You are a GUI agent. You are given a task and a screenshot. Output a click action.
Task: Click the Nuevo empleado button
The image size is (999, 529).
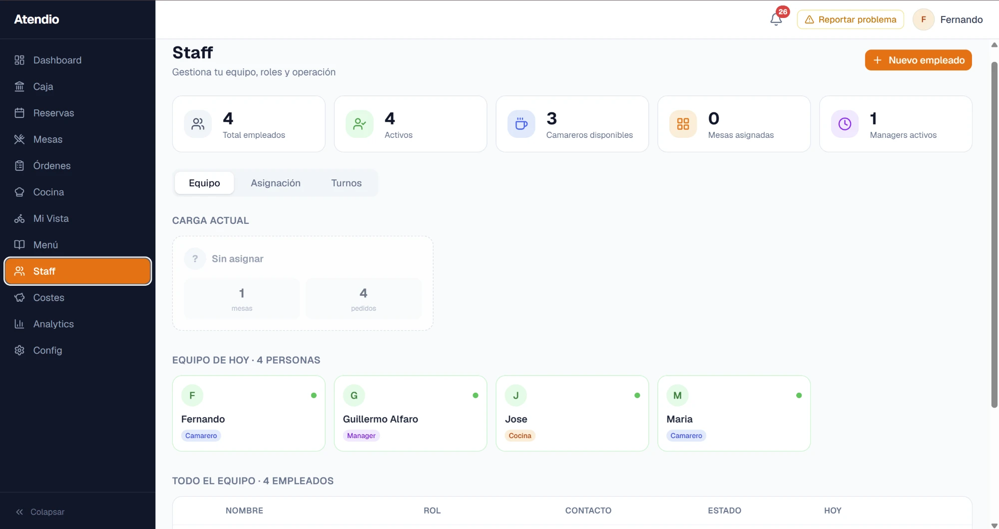[918, 60]
